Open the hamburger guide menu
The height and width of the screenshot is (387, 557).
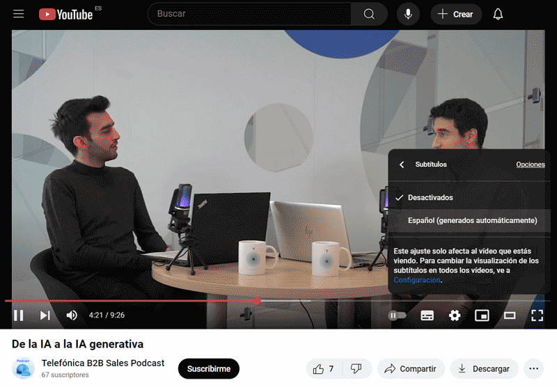coord(19,14)
